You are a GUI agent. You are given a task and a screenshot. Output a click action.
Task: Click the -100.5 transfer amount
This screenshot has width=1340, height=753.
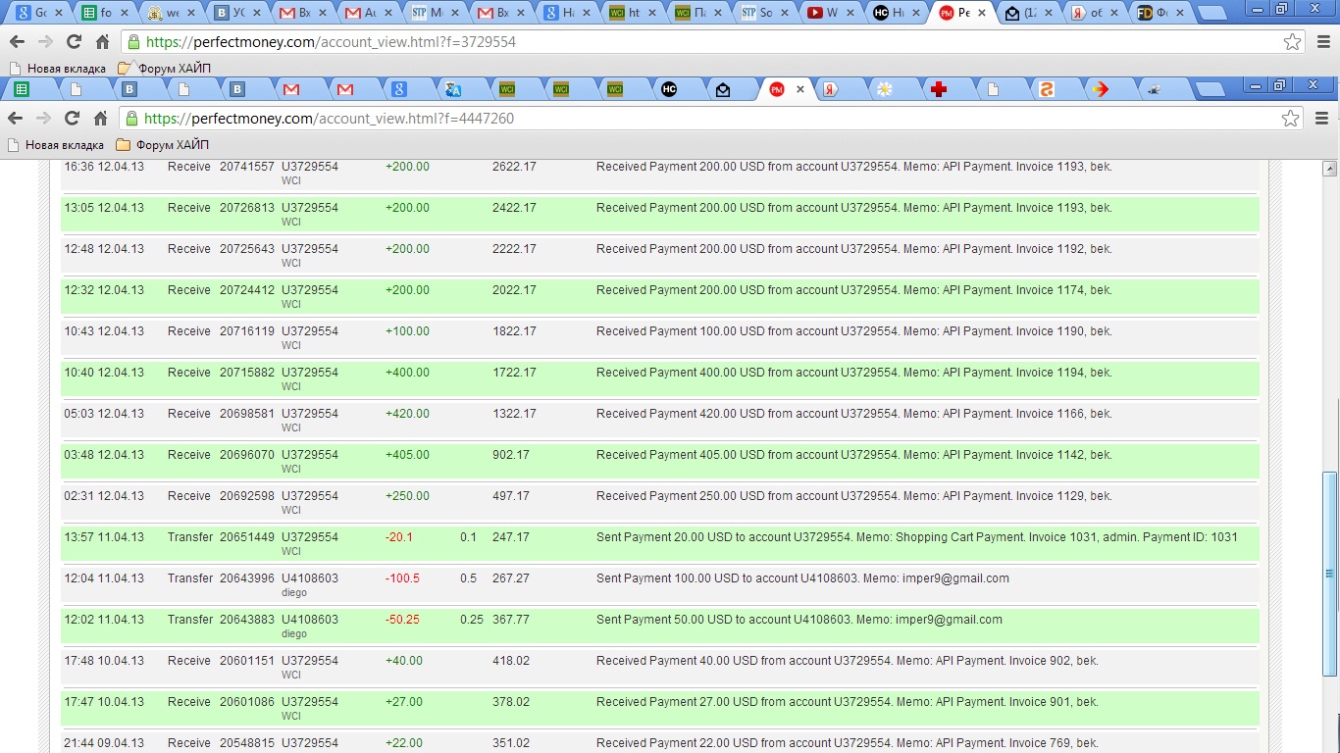402,578
